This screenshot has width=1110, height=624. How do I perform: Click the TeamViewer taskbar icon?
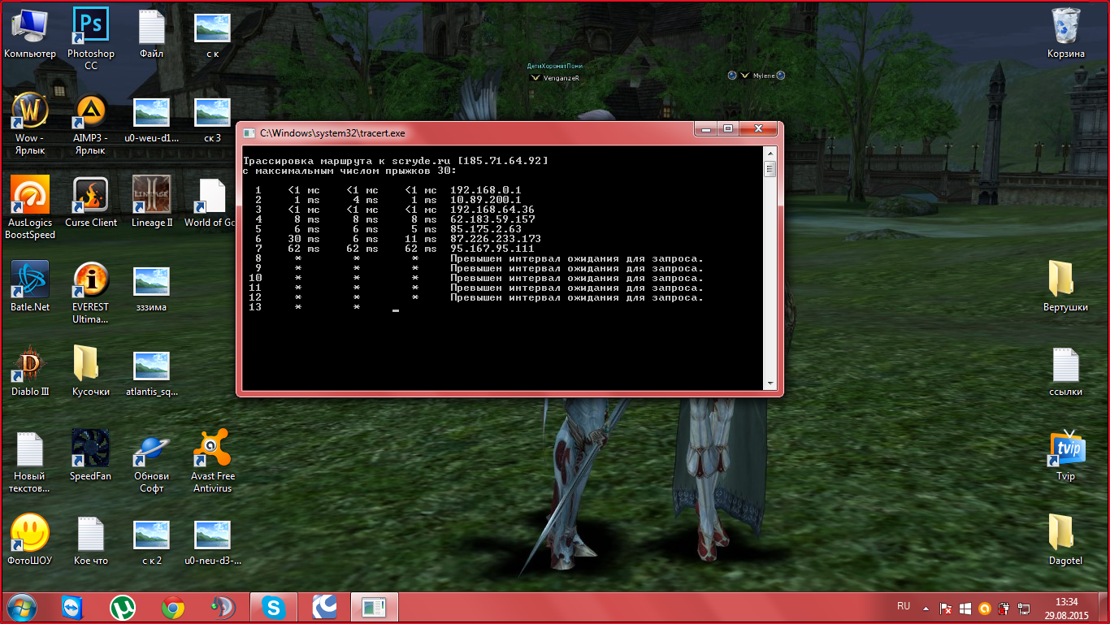point(73,607)
